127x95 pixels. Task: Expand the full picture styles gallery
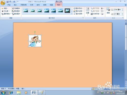pos(72,13)
